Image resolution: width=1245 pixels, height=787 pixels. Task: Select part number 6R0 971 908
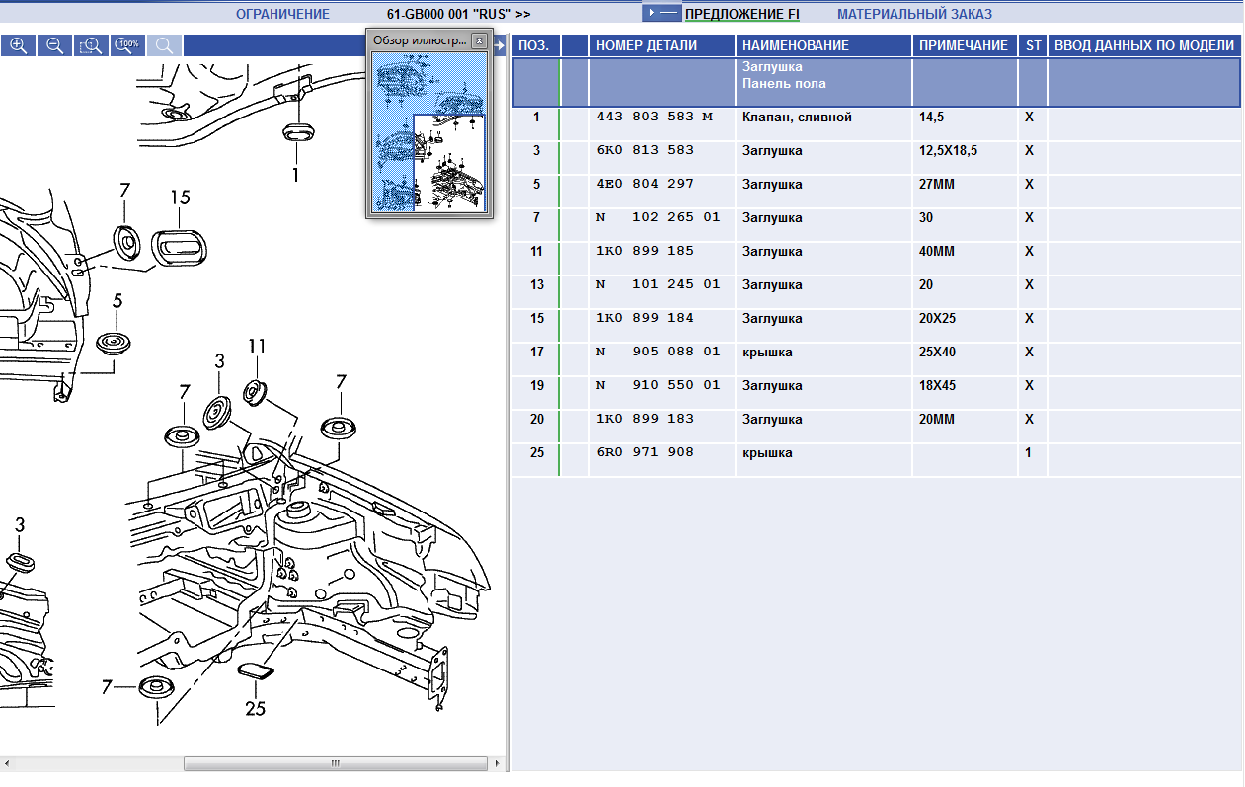point(646,452)
